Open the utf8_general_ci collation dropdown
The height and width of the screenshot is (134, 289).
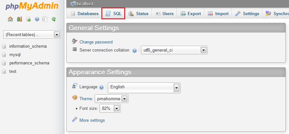point(174,50)
